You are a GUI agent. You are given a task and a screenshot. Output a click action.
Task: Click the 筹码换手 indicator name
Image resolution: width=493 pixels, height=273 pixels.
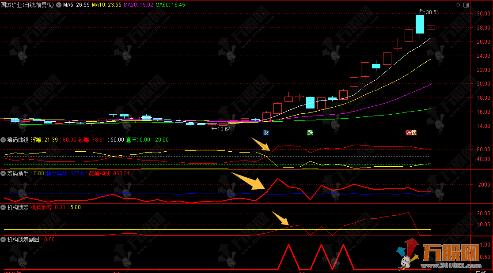tap(18, 173)
